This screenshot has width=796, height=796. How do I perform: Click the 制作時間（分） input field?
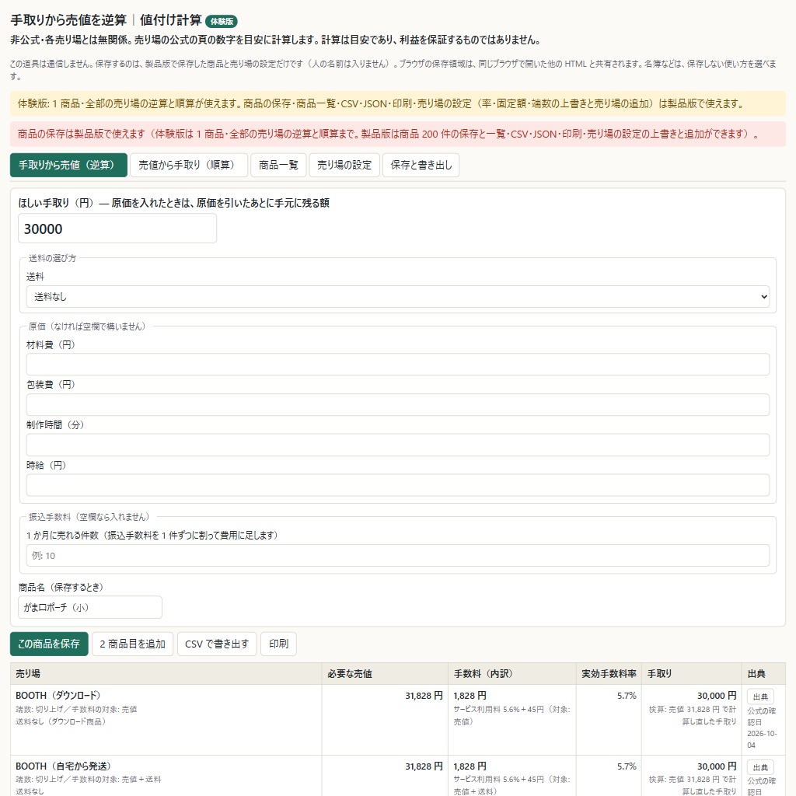coord(398,445)
